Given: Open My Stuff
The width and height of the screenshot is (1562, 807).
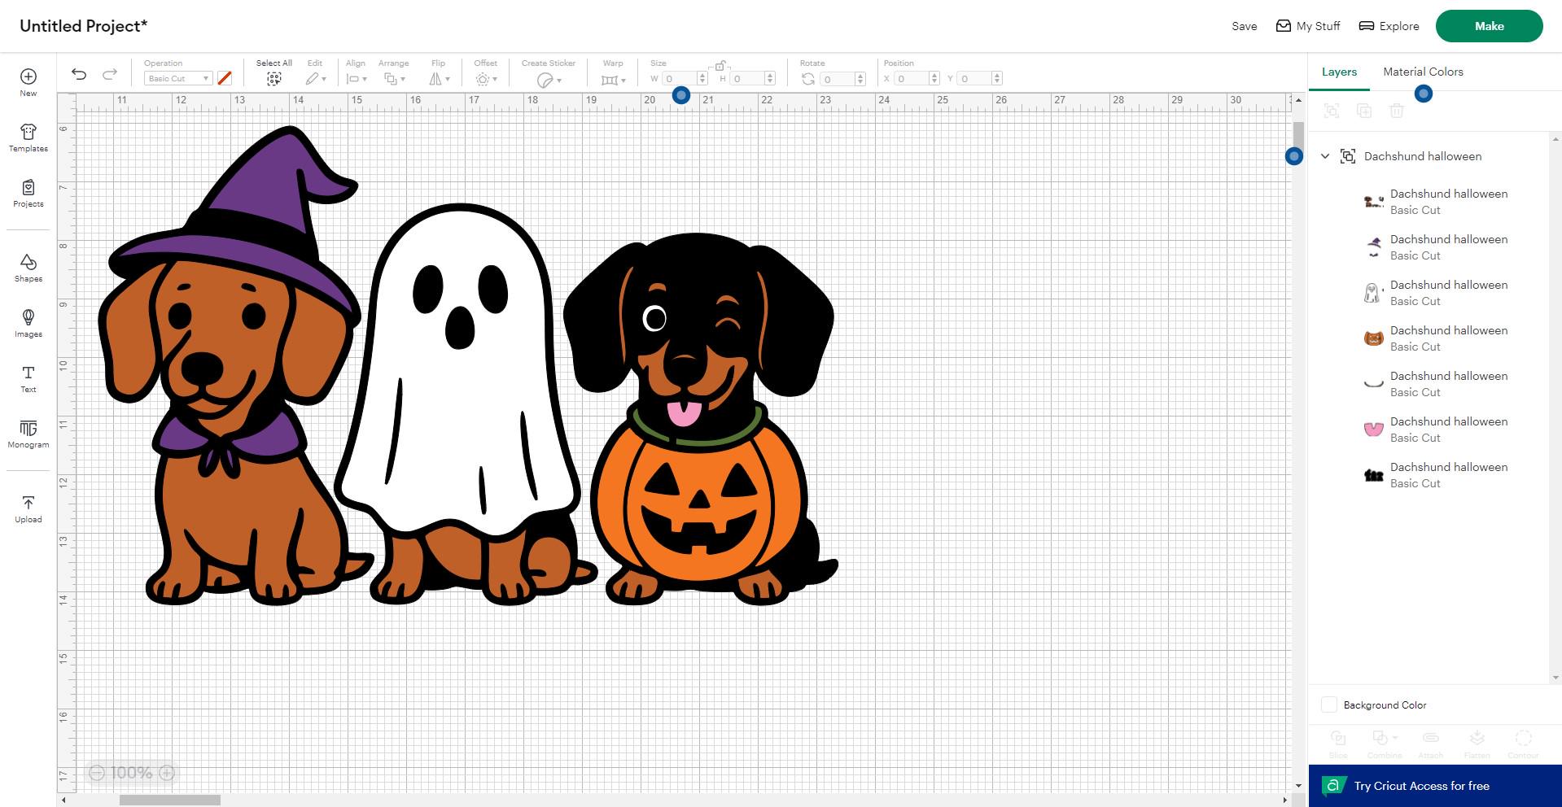Looking at the screenshot, I should tap(1308, 26).
